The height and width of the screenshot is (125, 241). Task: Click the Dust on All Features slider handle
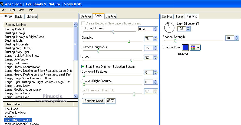tap(84, 75)
